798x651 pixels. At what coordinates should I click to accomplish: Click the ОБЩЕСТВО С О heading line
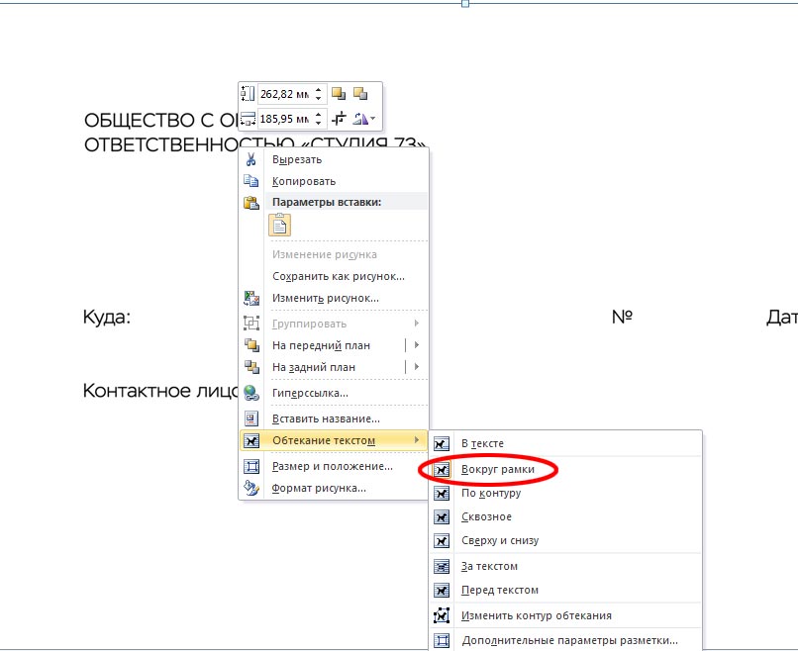point(160,121)
